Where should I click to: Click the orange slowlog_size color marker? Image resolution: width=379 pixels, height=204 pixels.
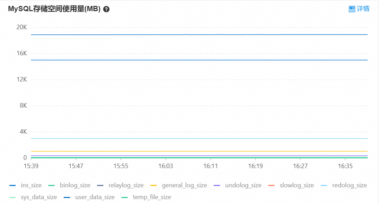point(271,186)
